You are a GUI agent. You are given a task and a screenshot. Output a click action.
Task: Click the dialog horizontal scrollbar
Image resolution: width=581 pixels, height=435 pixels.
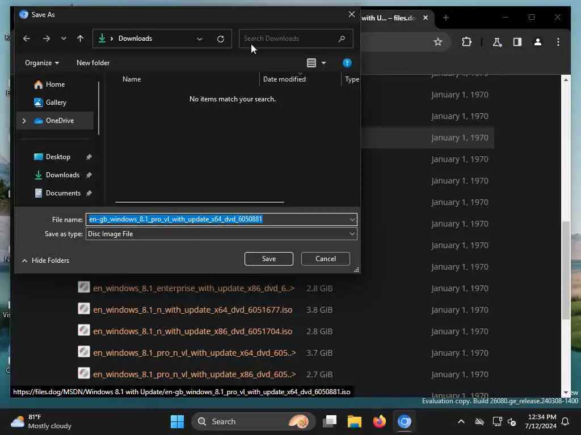coord(200,202)
